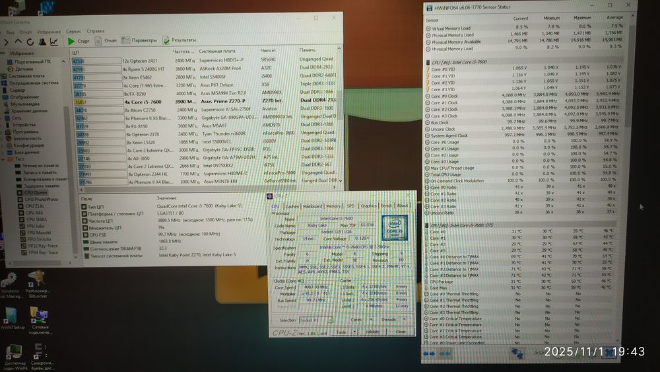Start the AIDA64 benchmark with Старт
660x372 pixels.
tap(79, 41)
